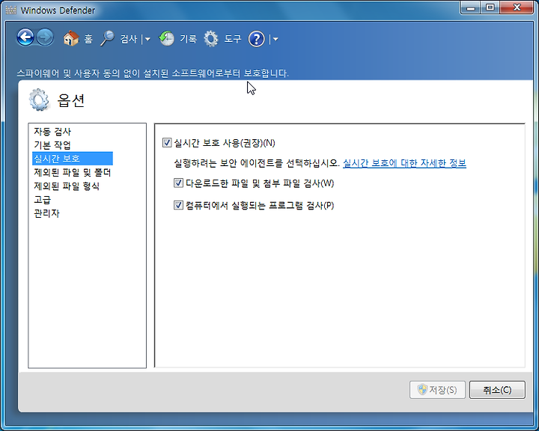Toggle 실시간 보호 사용(권장) checkbox
539x431 pixels.
(x=167, y=143)
